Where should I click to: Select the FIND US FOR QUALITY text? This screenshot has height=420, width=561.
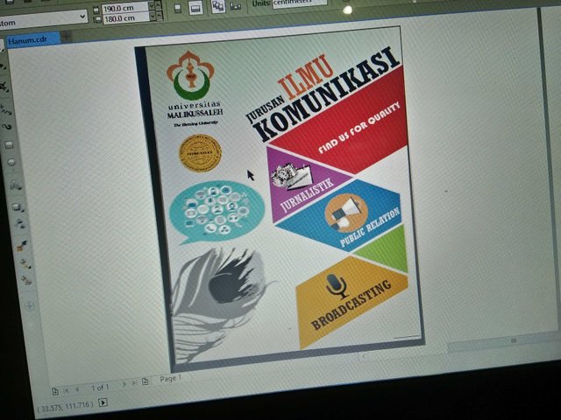tap(359, 128)
